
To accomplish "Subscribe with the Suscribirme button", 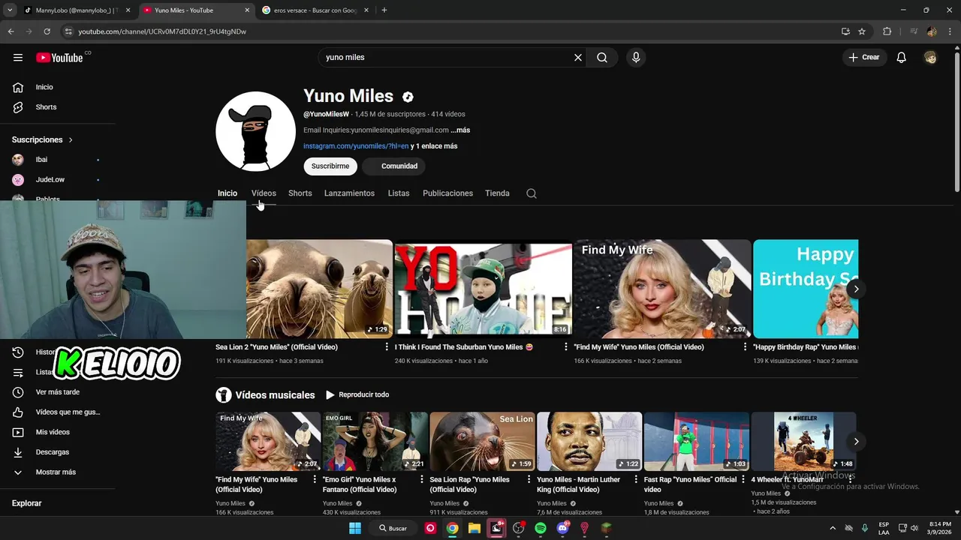I will pyautogui.click(x=330, y=166).
